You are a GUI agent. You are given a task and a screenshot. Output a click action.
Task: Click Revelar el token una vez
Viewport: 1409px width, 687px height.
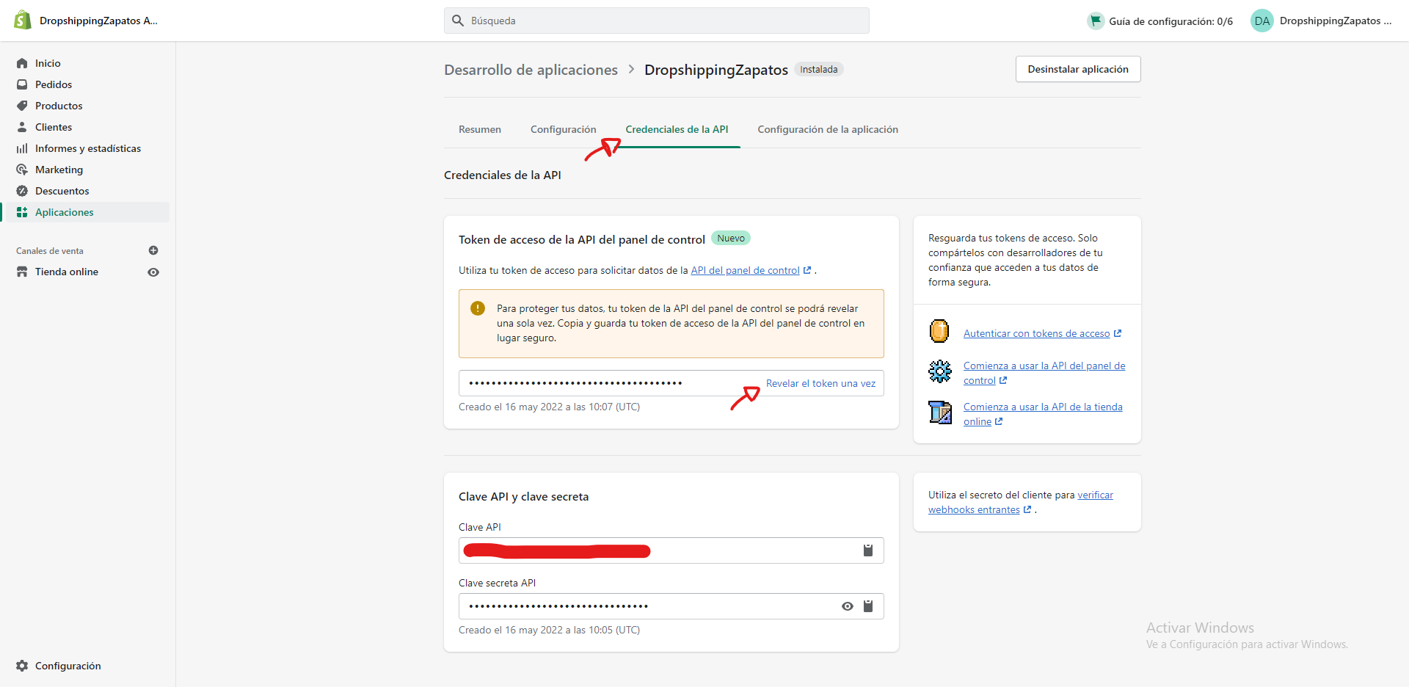click(820, 383)
